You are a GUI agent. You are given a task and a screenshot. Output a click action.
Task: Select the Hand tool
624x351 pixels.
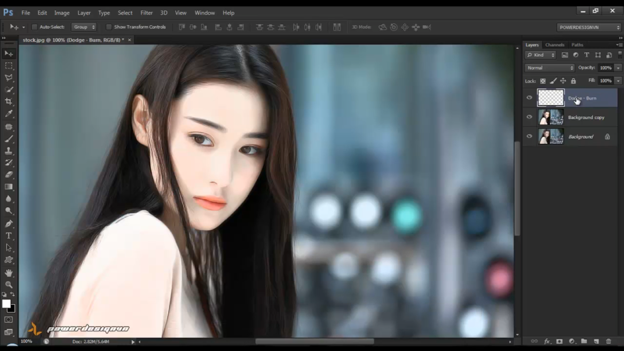pyautogui.click(x=9, y=272)
